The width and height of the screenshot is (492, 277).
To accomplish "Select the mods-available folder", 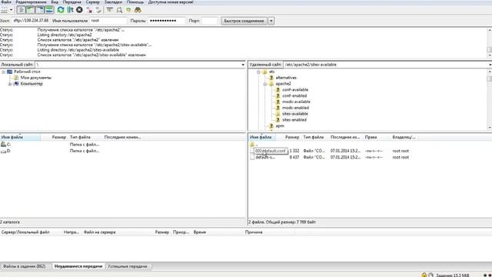I will tap(296, 102).
